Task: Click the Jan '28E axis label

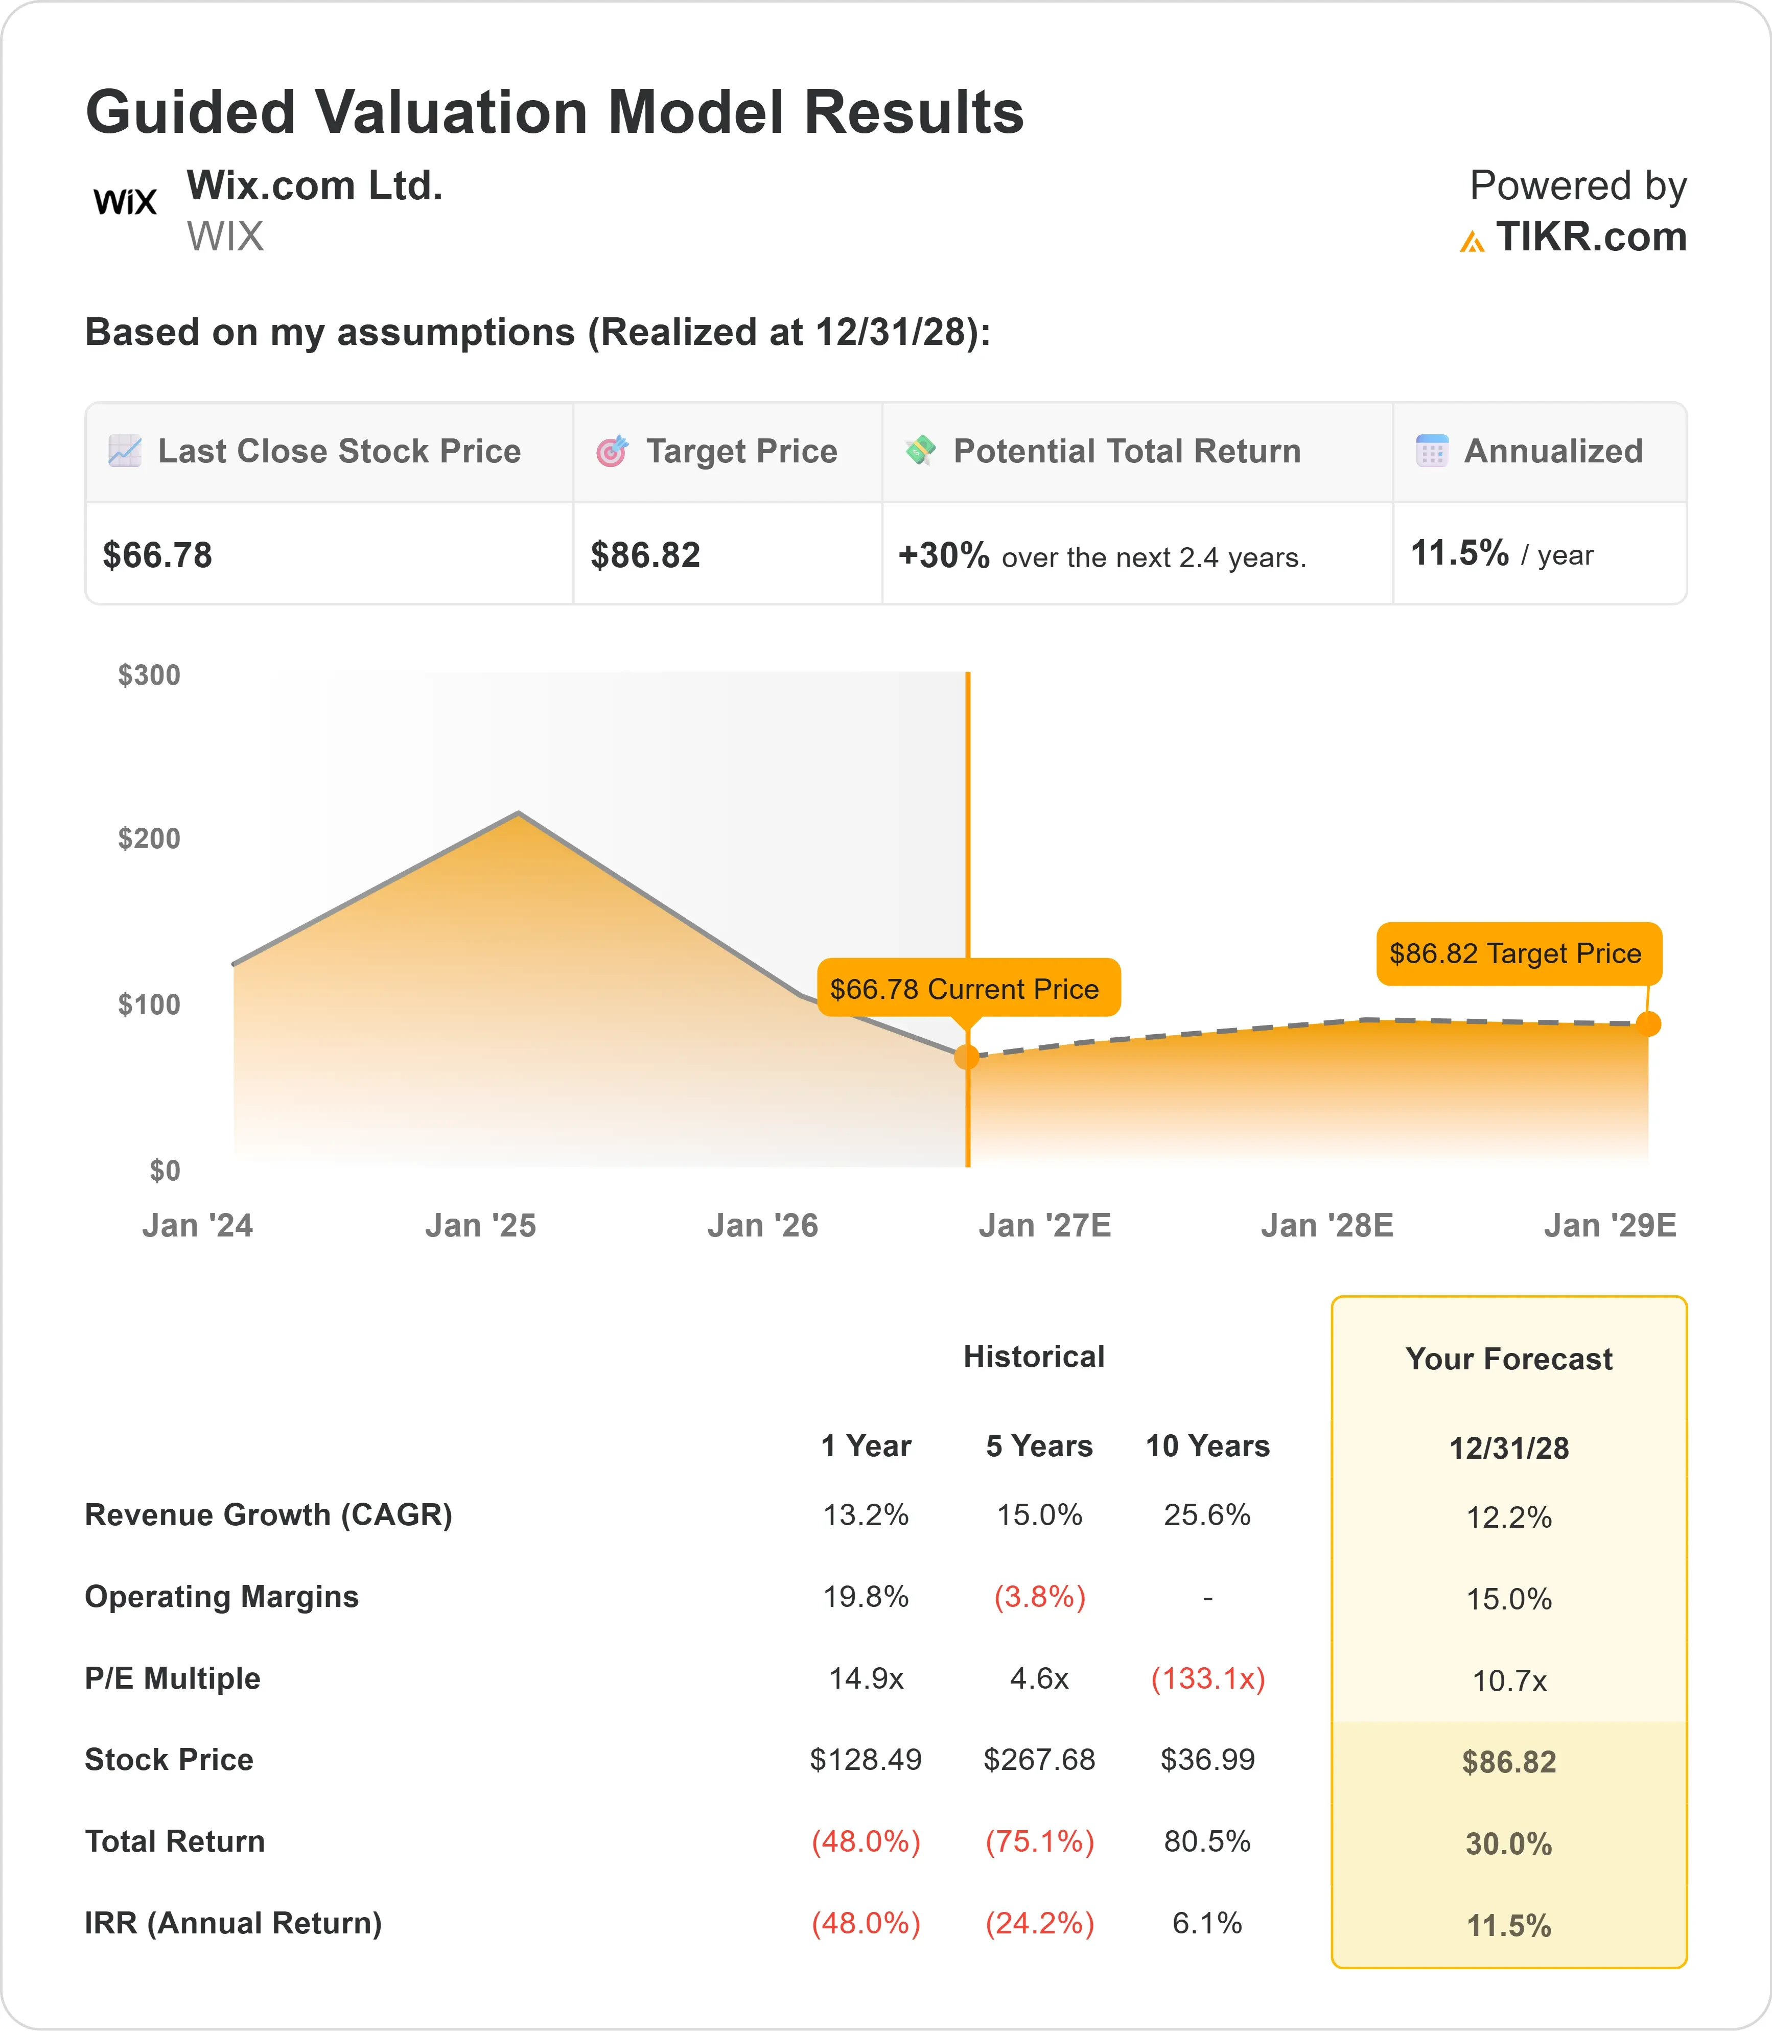Action: point(1327,1226)
